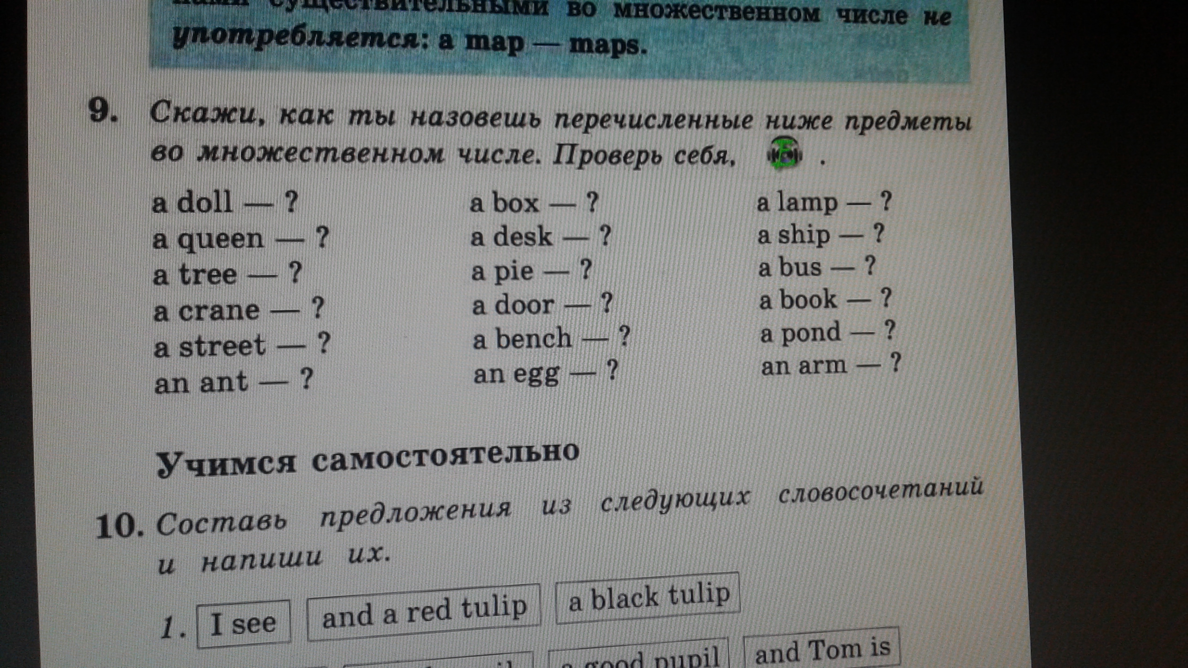Click the word 'an egg'
The width and height of the screenshot is (1188, 668).
click(517, 374)
